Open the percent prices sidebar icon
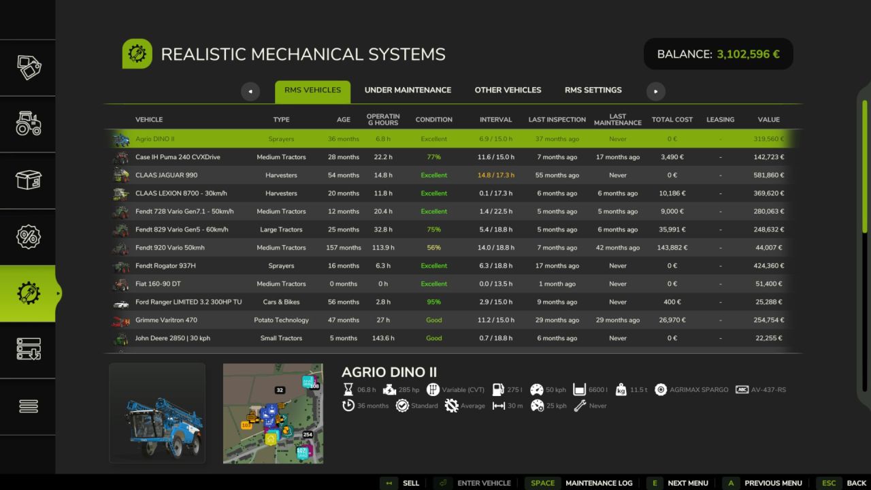Viewport: 871px width, 490px height. [28, 237]
